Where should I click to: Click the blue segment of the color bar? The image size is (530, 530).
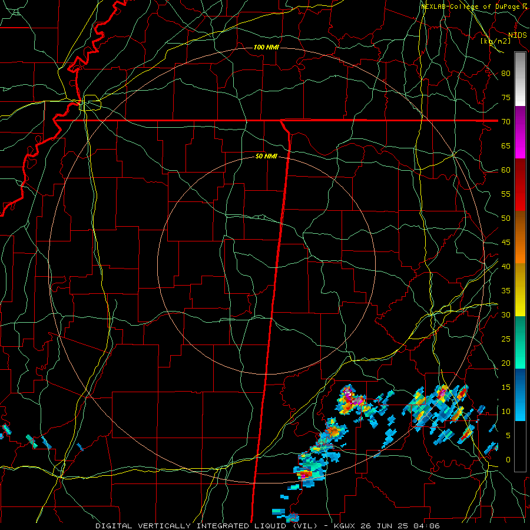pyautogui.click(x=520, y=395)
